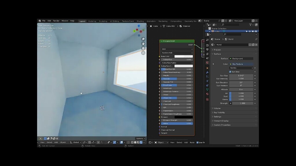Open the Nishita sky type dropdown
296x166 pixels.
pyautogui.click(x=241, y=68)
